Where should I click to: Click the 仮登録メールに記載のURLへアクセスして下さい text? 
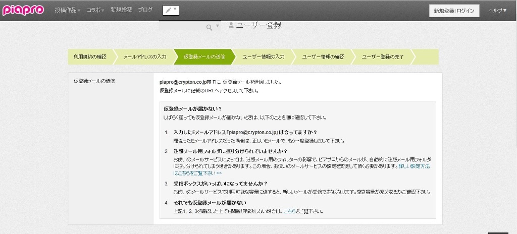click(x=209, y=91)
